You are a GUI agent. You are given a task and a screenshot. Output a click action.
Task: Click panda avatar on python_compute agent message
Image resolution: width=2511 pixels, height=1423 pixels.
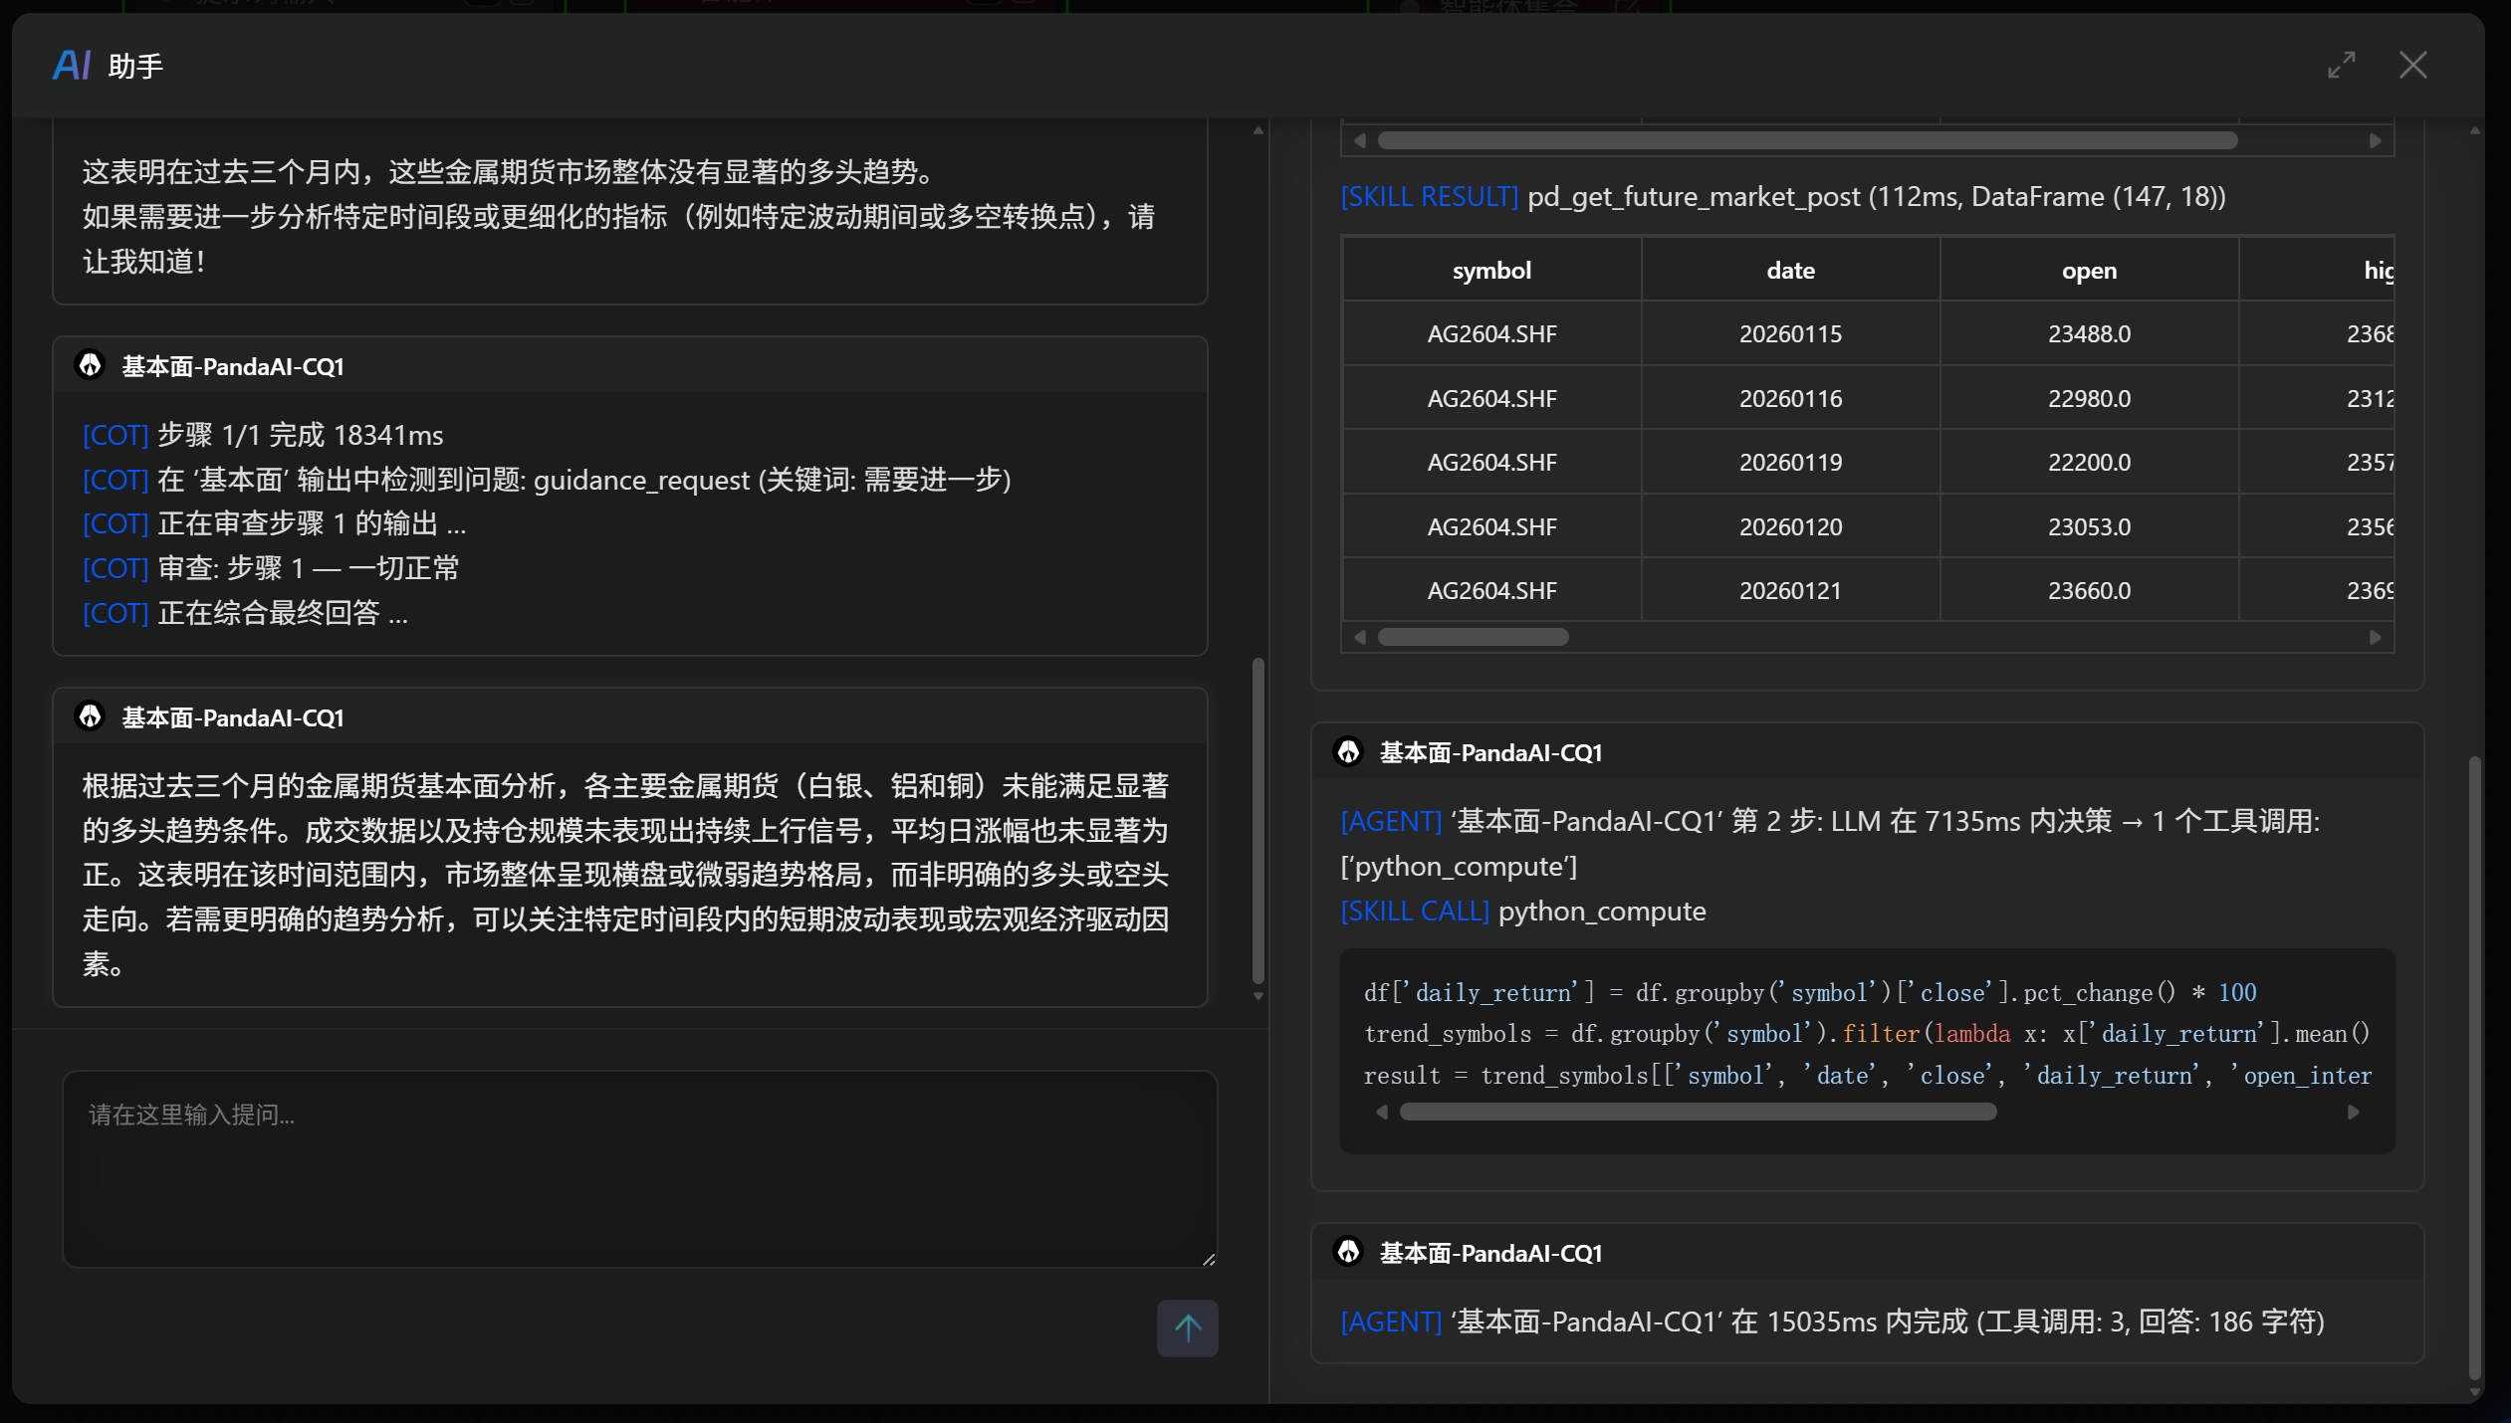[x=1348, y=752]
